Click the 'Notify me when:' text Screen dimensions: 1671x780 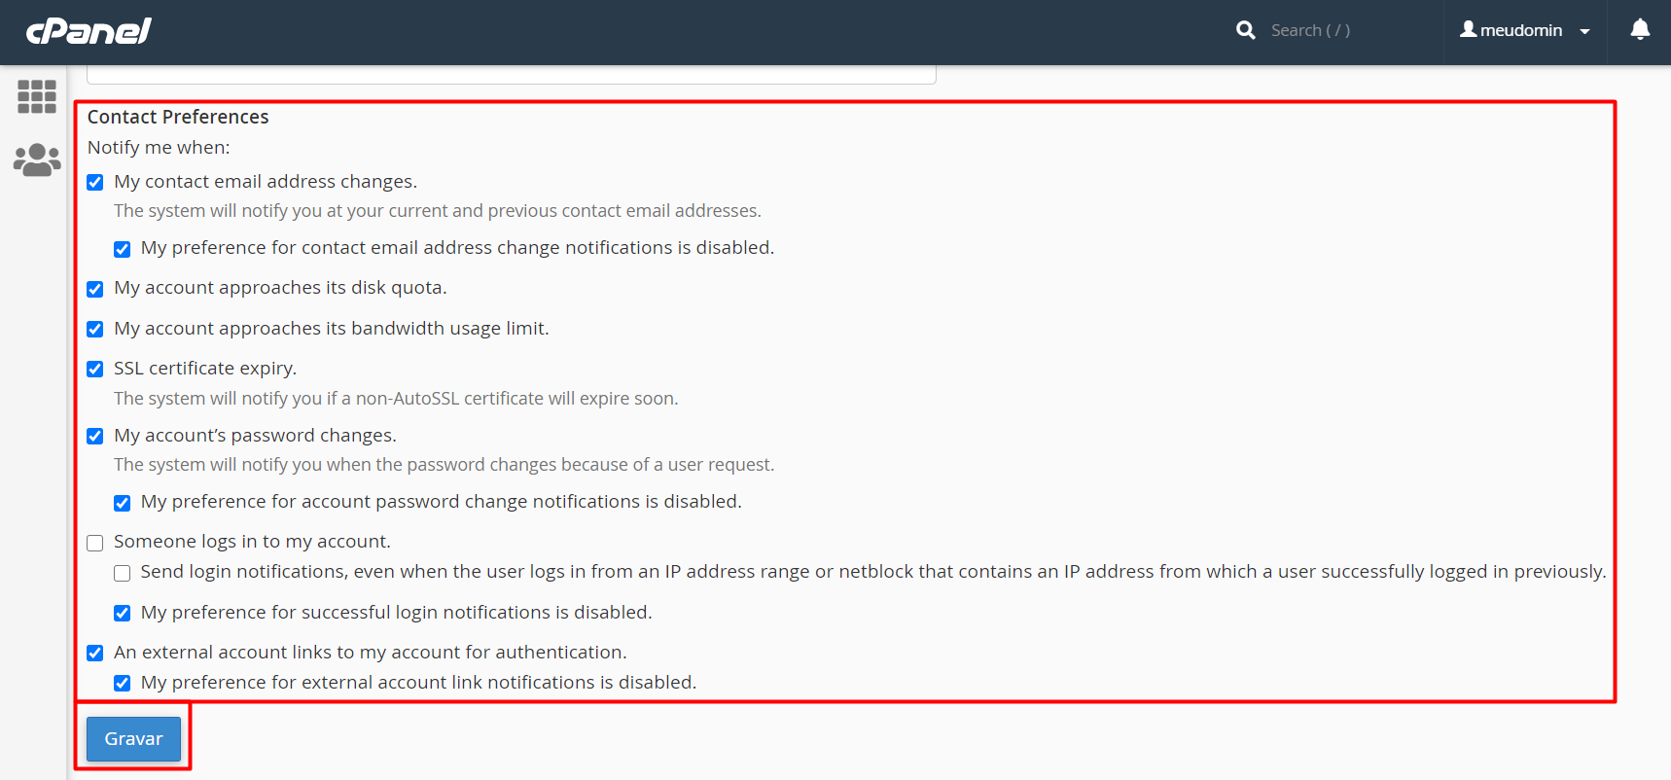click(x=159, y=148)
